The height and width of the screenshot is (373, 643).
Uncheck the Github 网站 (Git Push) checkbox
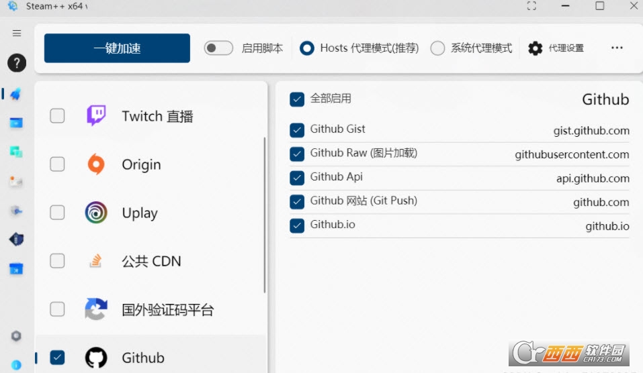(297, 201)
